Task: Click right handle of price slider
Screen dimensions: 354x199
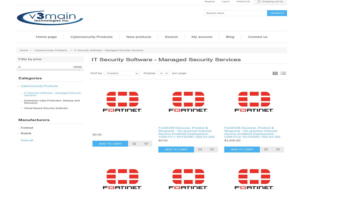Action: [x=81, y=70]
